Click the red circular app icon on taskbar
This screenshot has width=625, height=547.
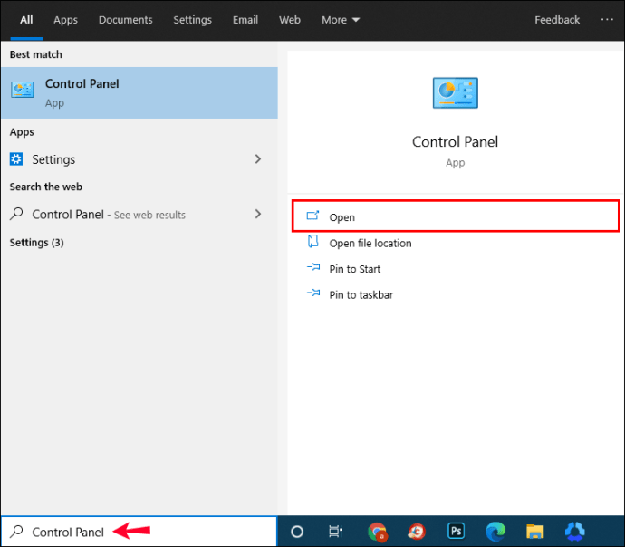[417, 532]
